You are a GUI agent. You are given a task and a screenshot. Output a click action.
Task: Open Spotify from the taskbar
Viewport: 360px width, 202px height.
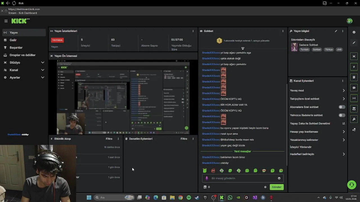point(189,198)
